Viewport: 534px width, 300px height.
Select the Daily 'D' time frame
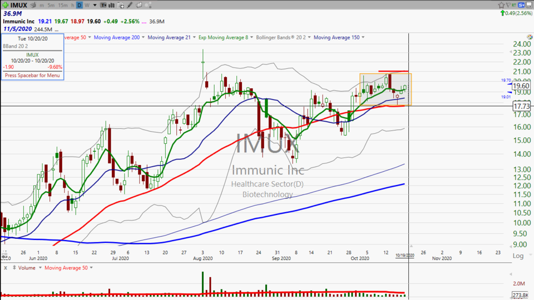80,5
